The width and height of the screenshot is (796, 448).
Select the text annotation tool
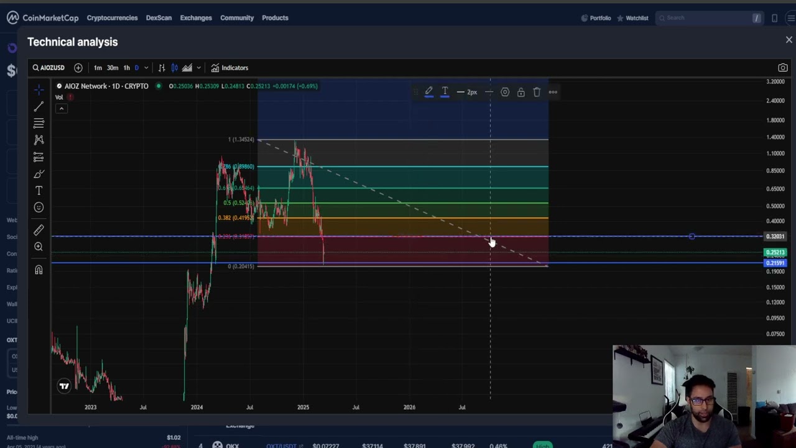point(39,190)
